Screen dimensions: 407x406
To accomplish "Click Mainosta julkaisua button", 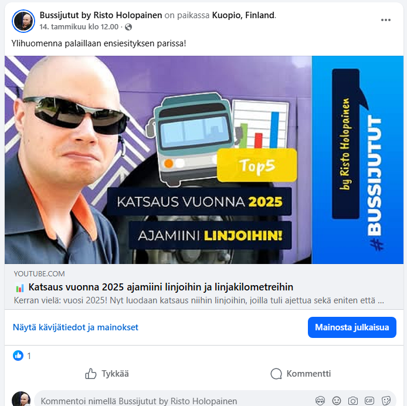I will click(x=352, y=327).
